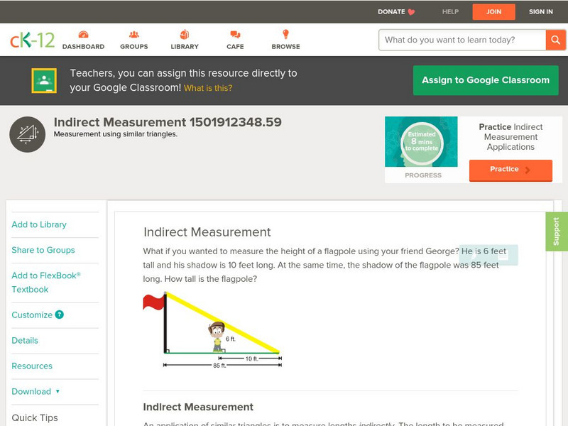The image size is (568, 426).
Task: Click the Donate heart icon
Action: tap(411, 12)
